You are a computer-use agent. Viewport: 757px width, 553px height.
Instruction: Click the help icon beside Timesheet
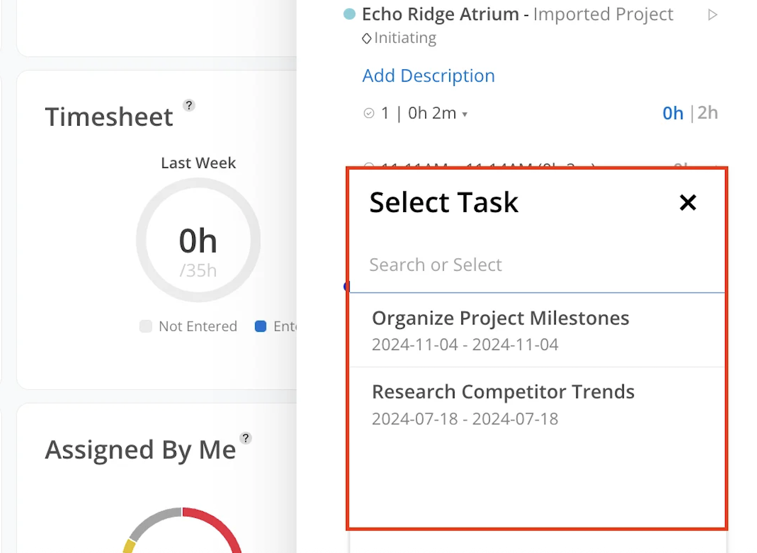(190, 105)
